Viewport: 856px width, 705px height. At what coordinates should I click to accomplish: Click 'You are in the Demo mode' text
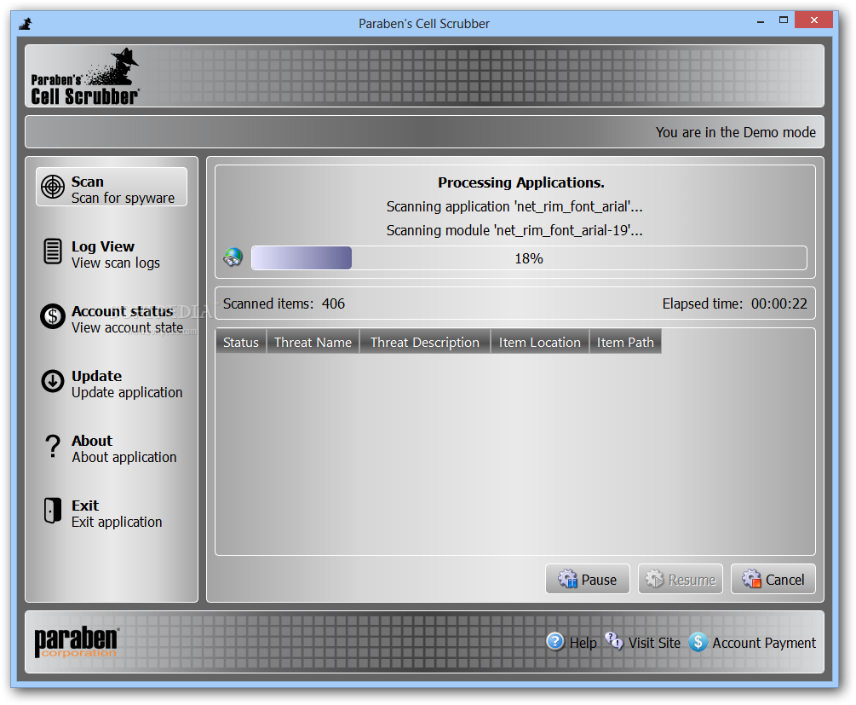point(735,132)
